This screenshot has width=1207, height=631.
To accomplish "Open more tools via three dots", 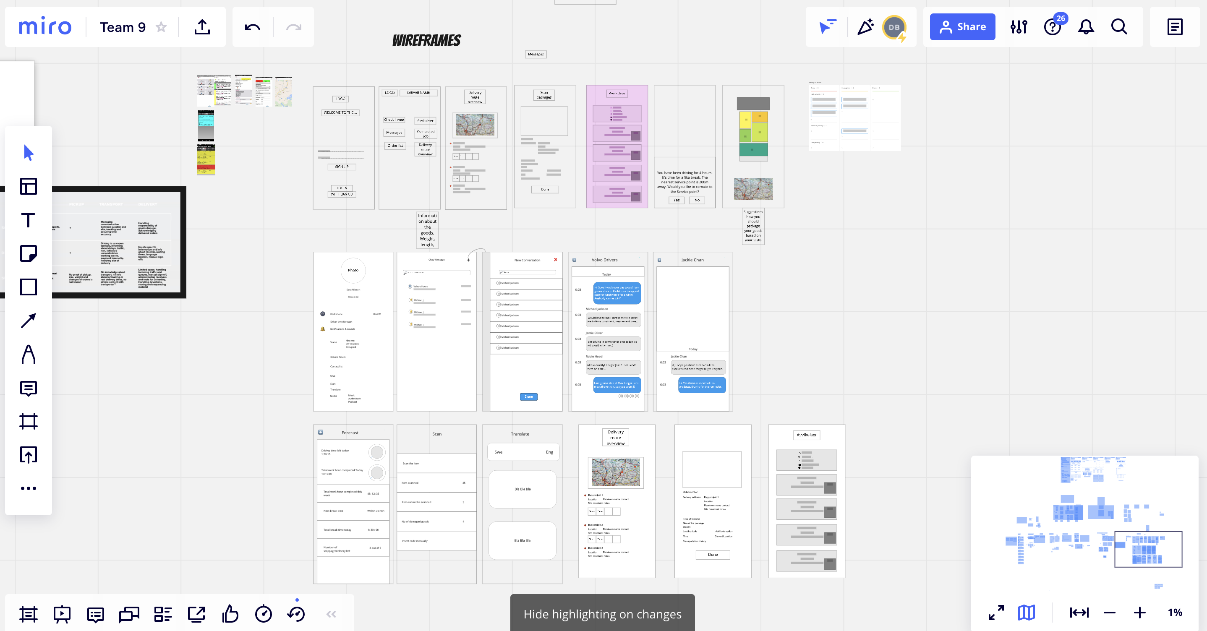I will [x=29, y=488].
